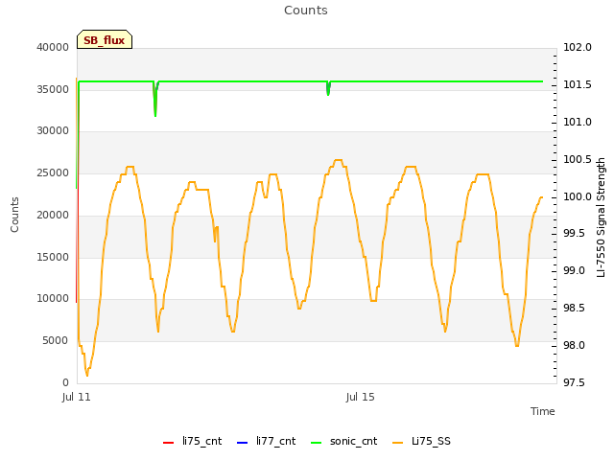Click the 30000 left axis value
Screen dimensions: 614x460
[x=53, y=131]
